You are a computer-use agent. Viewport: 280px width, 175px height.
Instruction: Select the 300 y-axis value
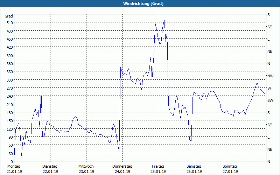[10, 80]
